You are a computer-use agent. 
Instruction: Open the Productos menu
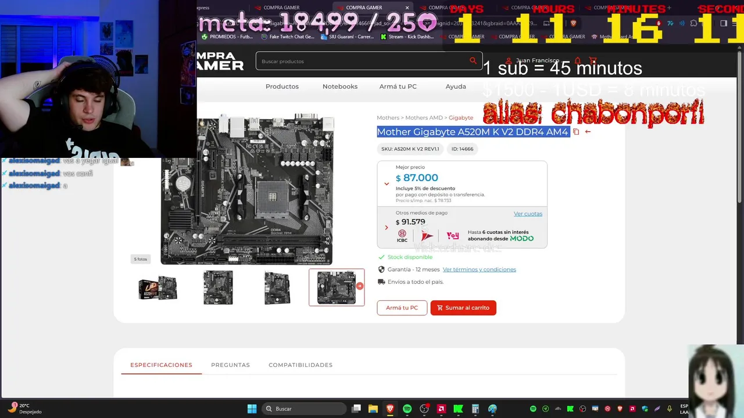click(282, 87)
